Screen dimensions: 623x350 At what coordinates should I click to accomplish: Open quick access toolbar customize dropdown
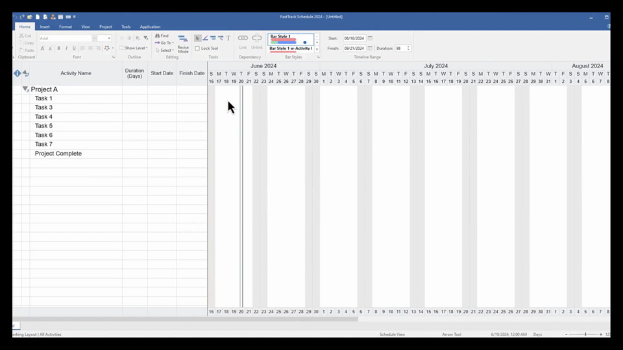74,17
